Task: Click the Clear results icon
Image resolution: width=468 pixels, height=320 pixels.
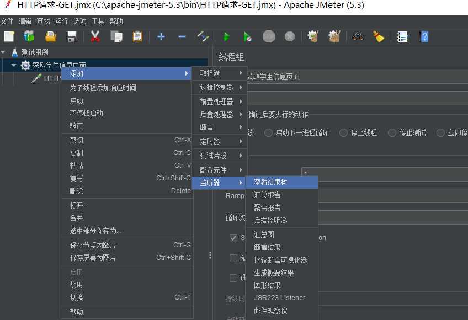Action: tap(313, 37)
